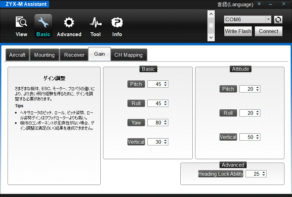Open the Info section
Screen dimensions: 292x197
117,26
